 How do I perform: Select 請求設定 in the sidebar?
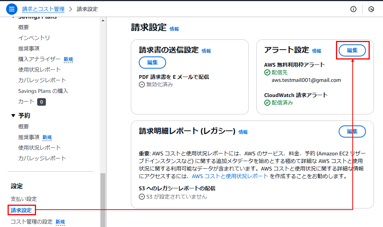pyautogui.click(x=21, y=210)
